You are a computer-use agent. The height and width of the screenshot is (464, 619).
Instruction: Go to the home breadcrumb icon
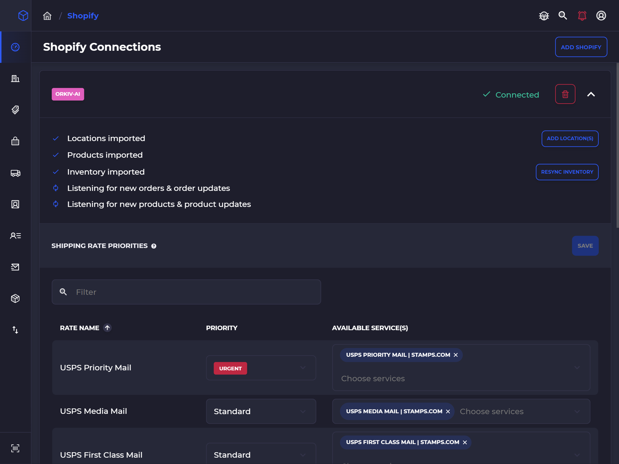pos(47,16)
